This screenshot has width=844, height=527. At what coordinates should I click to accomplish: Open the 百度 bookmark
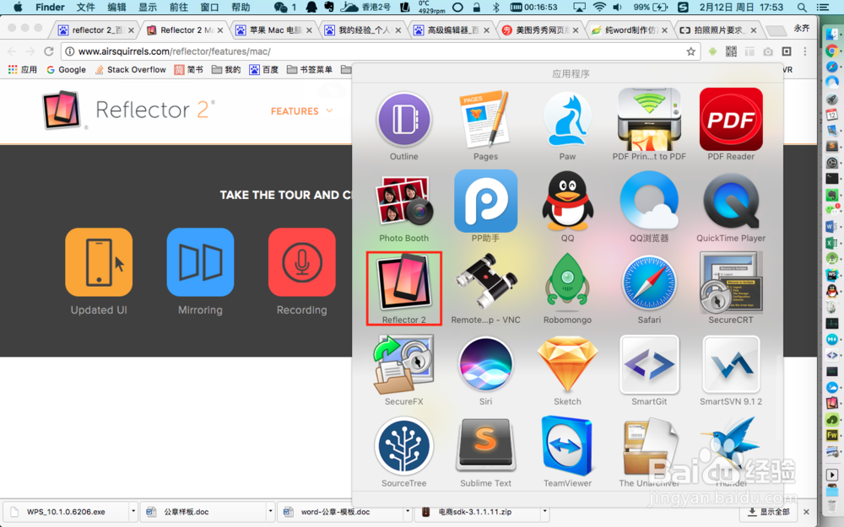[x=263, y=69]
